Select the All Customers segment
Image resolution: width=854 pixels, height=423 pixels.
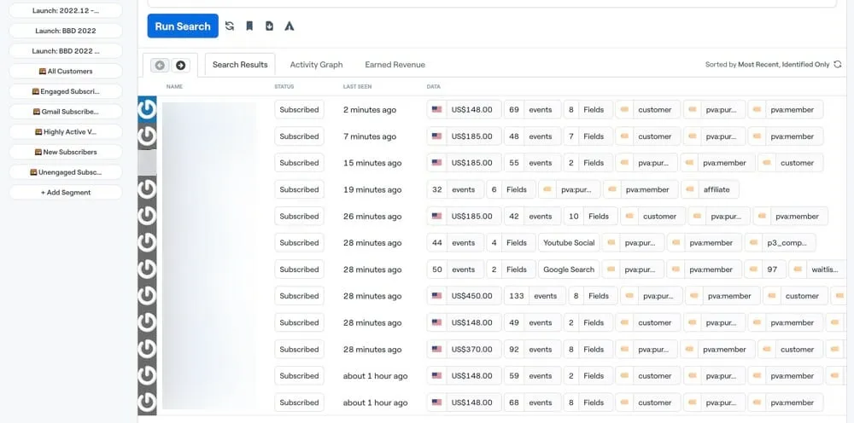66,72
